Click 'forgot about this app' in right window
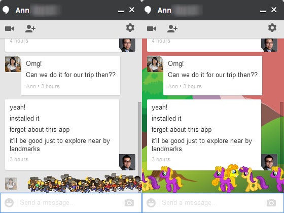The width and height of the screenshot is (284, 213). point(182,130)
